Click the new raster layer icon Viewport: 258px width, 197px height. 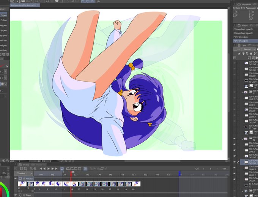click(249, 58)
